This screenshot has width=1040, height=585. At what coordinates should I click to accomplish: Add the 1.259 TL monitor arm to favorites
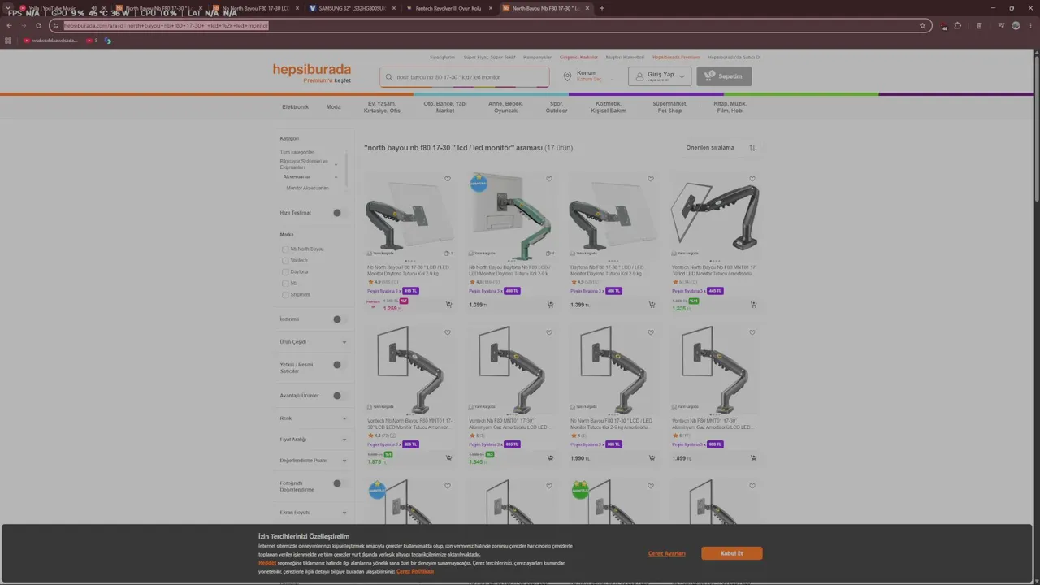(x=448, y=179)
